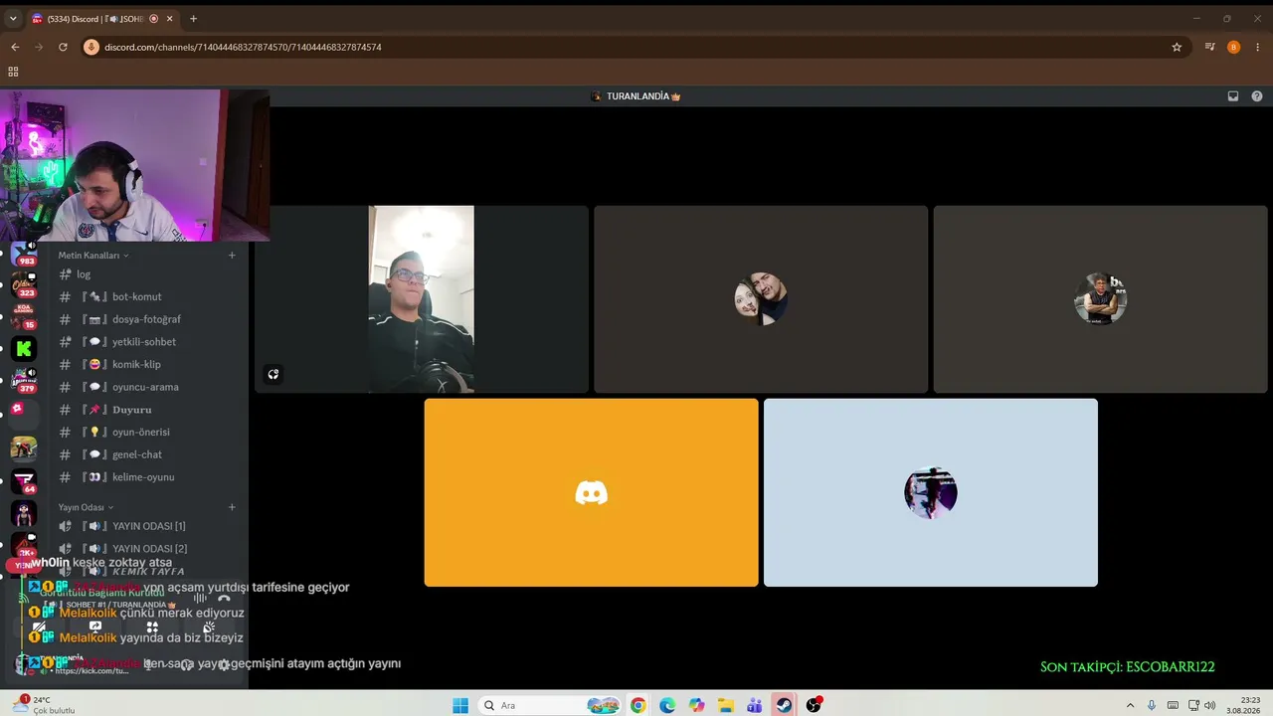Open Microsoft Teams from the taskbar

tap(755, 705)
